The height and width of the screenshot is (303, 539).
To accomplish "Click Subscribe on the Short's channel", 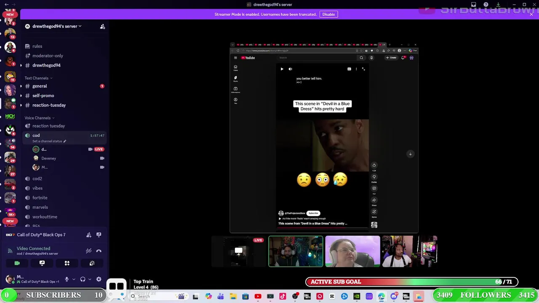I will 313,213.
